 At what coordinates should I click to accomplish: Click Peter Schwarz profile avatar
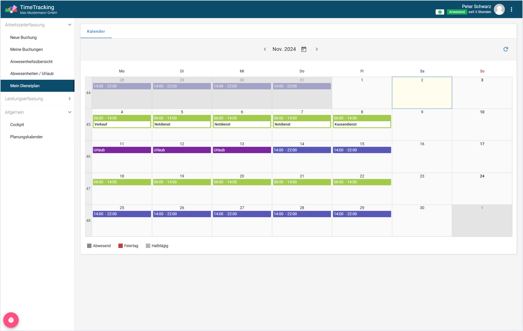tap(499, 10)
